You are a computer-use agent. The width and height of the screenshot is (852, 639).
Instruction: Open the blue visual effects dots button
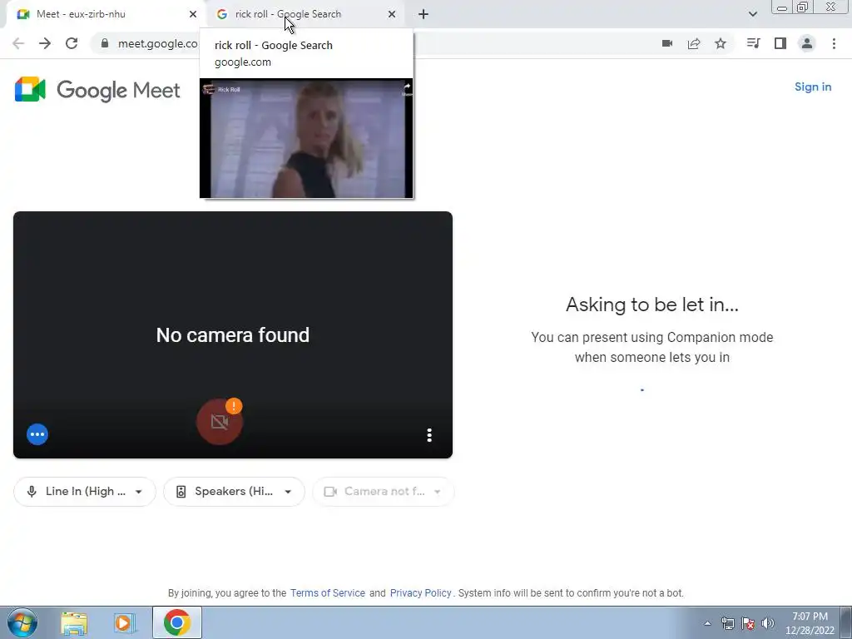(37, 434)
